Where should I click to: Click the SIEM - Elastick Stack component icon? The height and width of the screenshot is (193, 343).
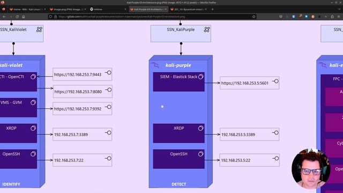(x=201, y=77)
